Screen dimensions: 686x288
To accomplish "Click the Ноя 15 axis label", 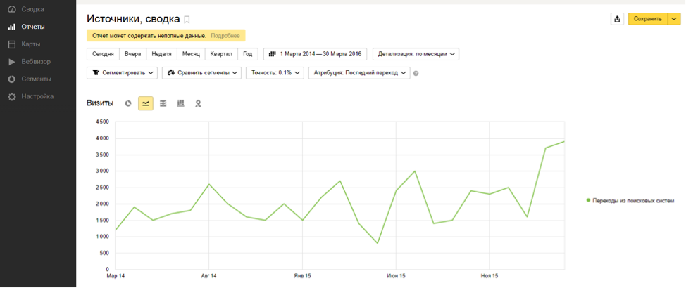I will click(489, 276).
